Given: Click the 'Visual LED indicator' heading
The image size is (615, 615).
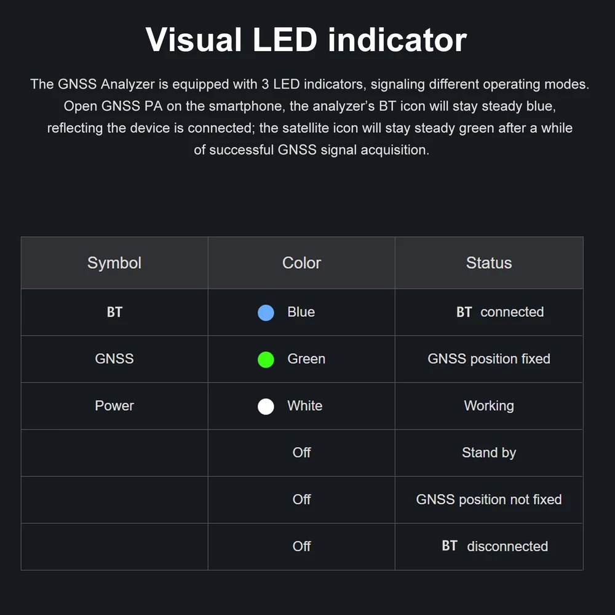Looking at the screenshot, I should (306, 39).
